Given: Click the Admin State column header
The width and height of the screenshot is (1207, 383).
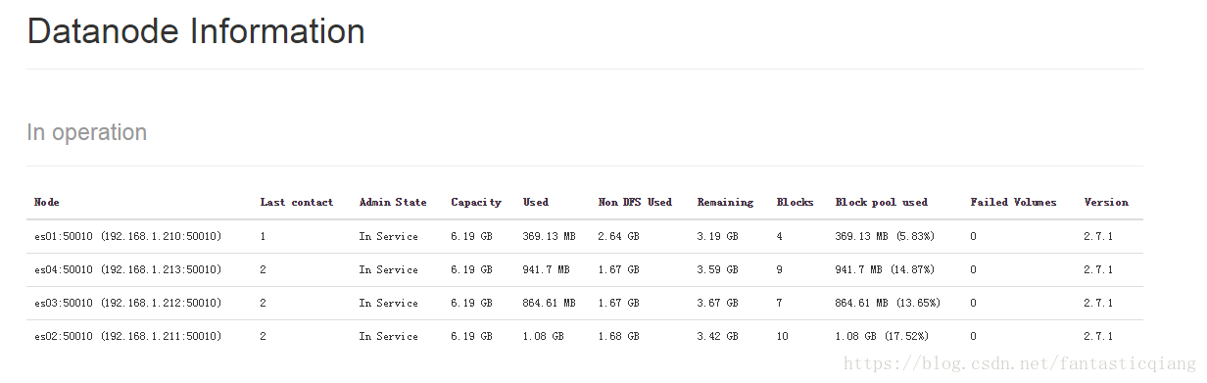Looking at the screenshot, I should (393, 203).
